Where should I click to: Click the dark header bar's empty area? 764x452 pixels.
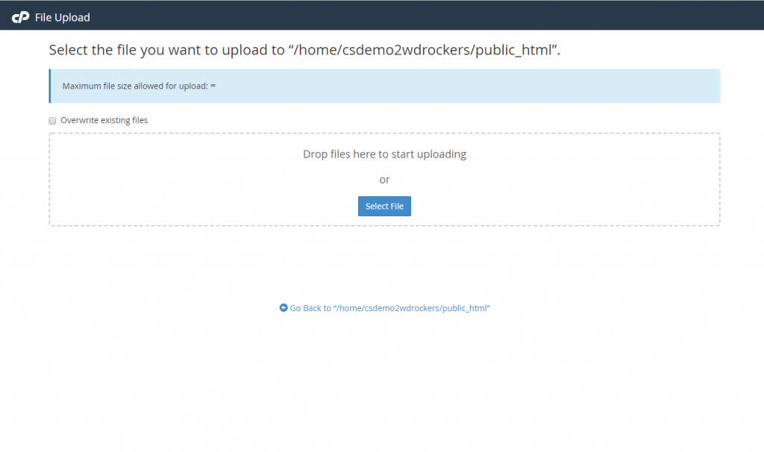tap(448, 15)
